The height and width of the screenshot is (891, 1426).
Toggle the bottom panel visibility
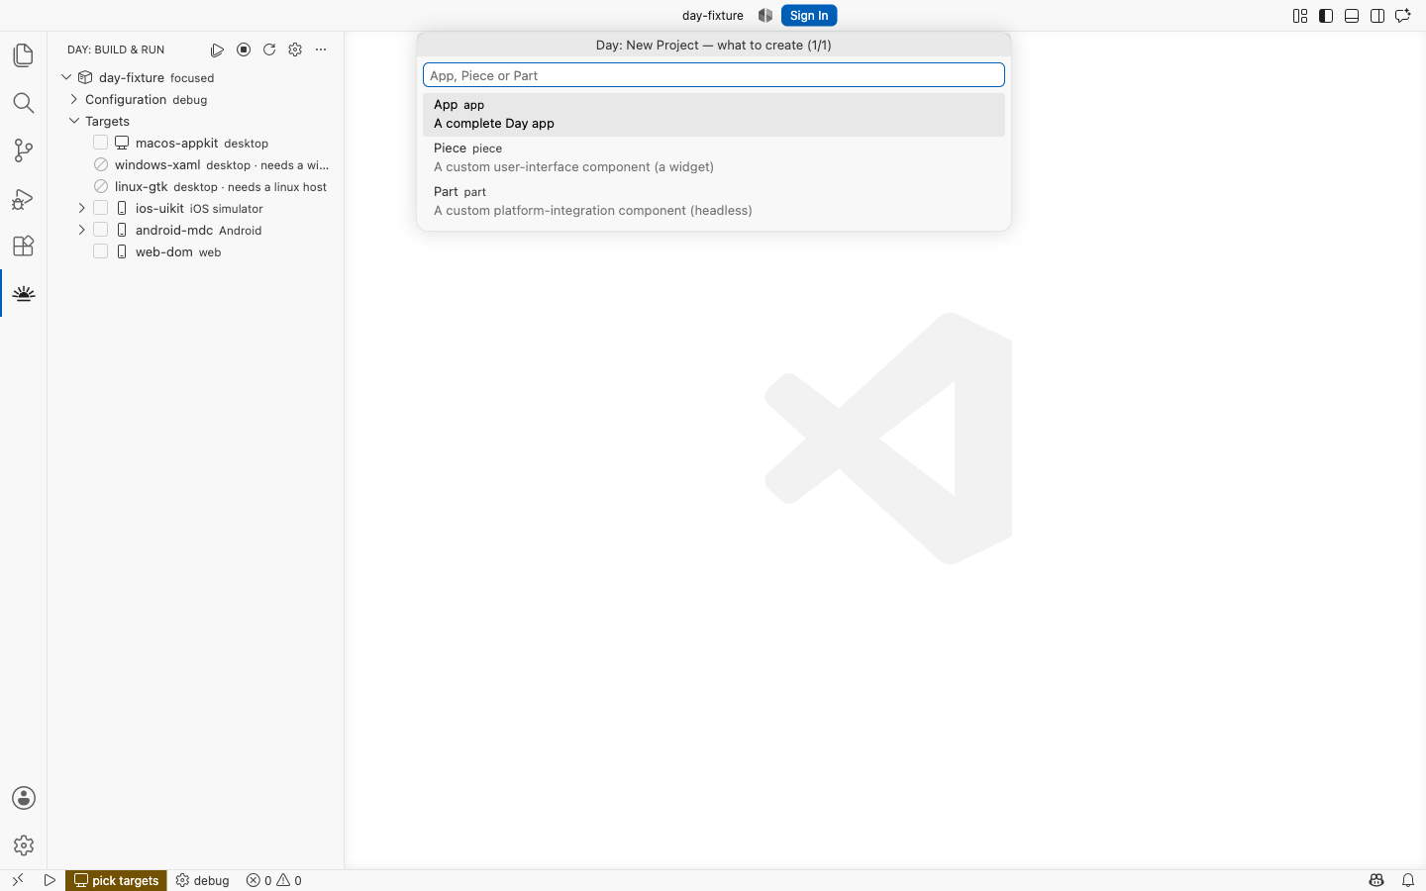click(1352, 16)
